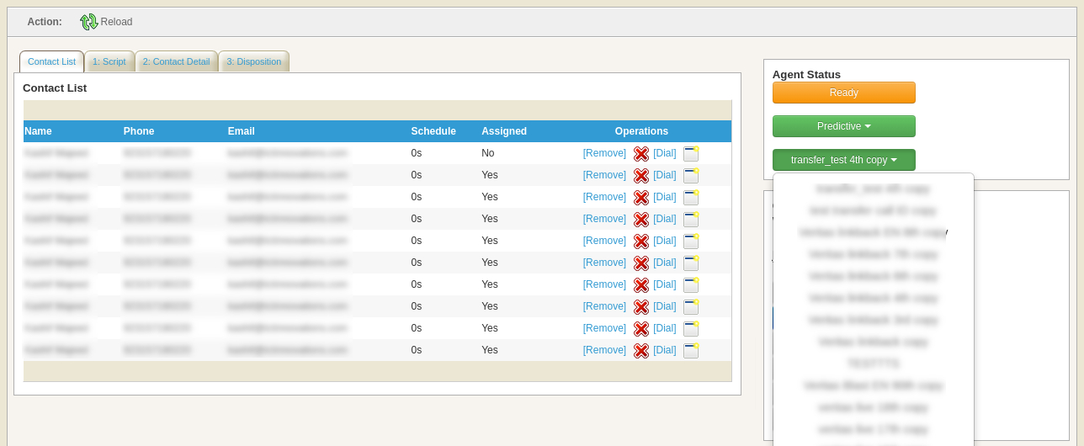The width and height of the screenshot is (1084, 446).
Task: Click red X icon in second contact row
Action: click(x=640, y=175)
